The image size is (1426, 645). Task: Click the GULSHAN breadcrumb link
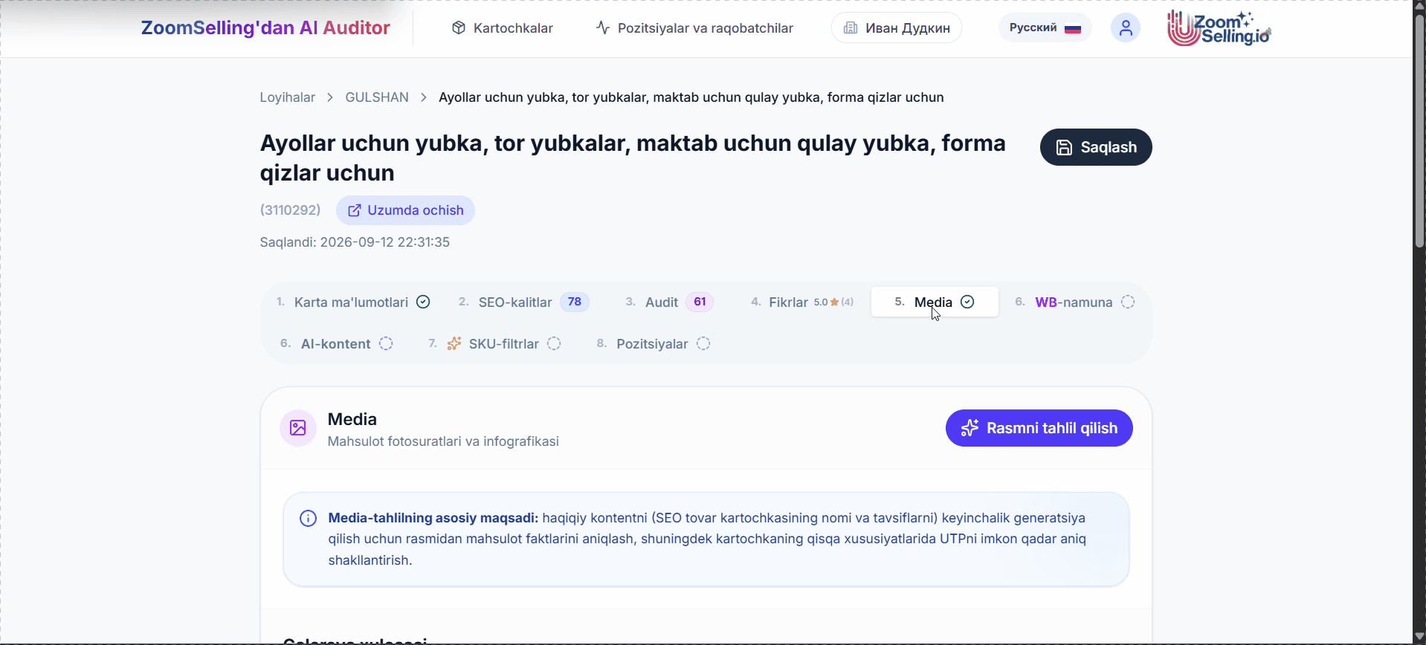(x=377, y=97)
